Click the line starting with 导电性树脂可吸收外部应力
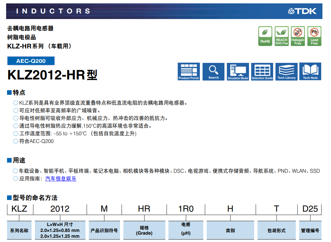Screen dimensions: 331x242 pos(91,118)
